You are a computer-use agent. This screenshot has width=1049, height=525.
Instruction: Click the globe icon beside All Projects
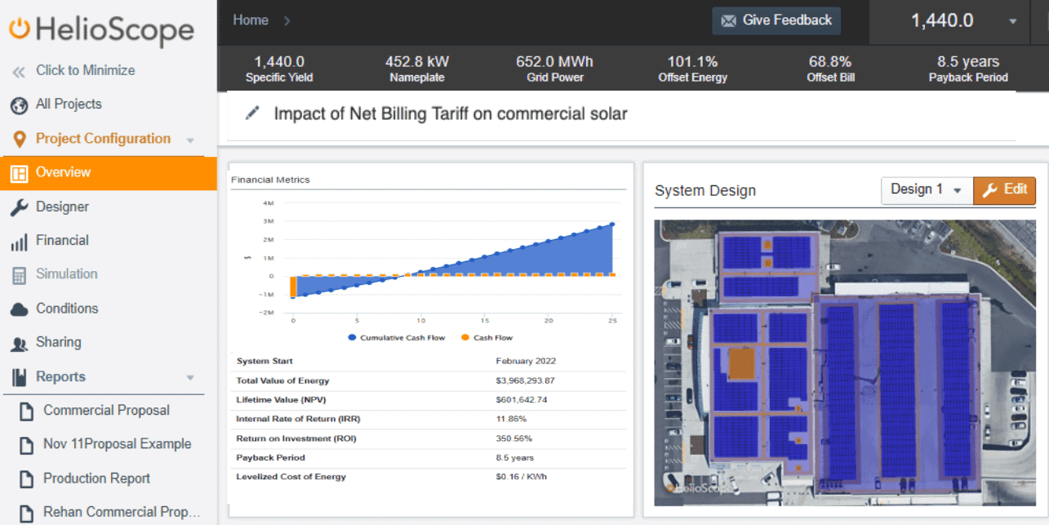point(19,105)
